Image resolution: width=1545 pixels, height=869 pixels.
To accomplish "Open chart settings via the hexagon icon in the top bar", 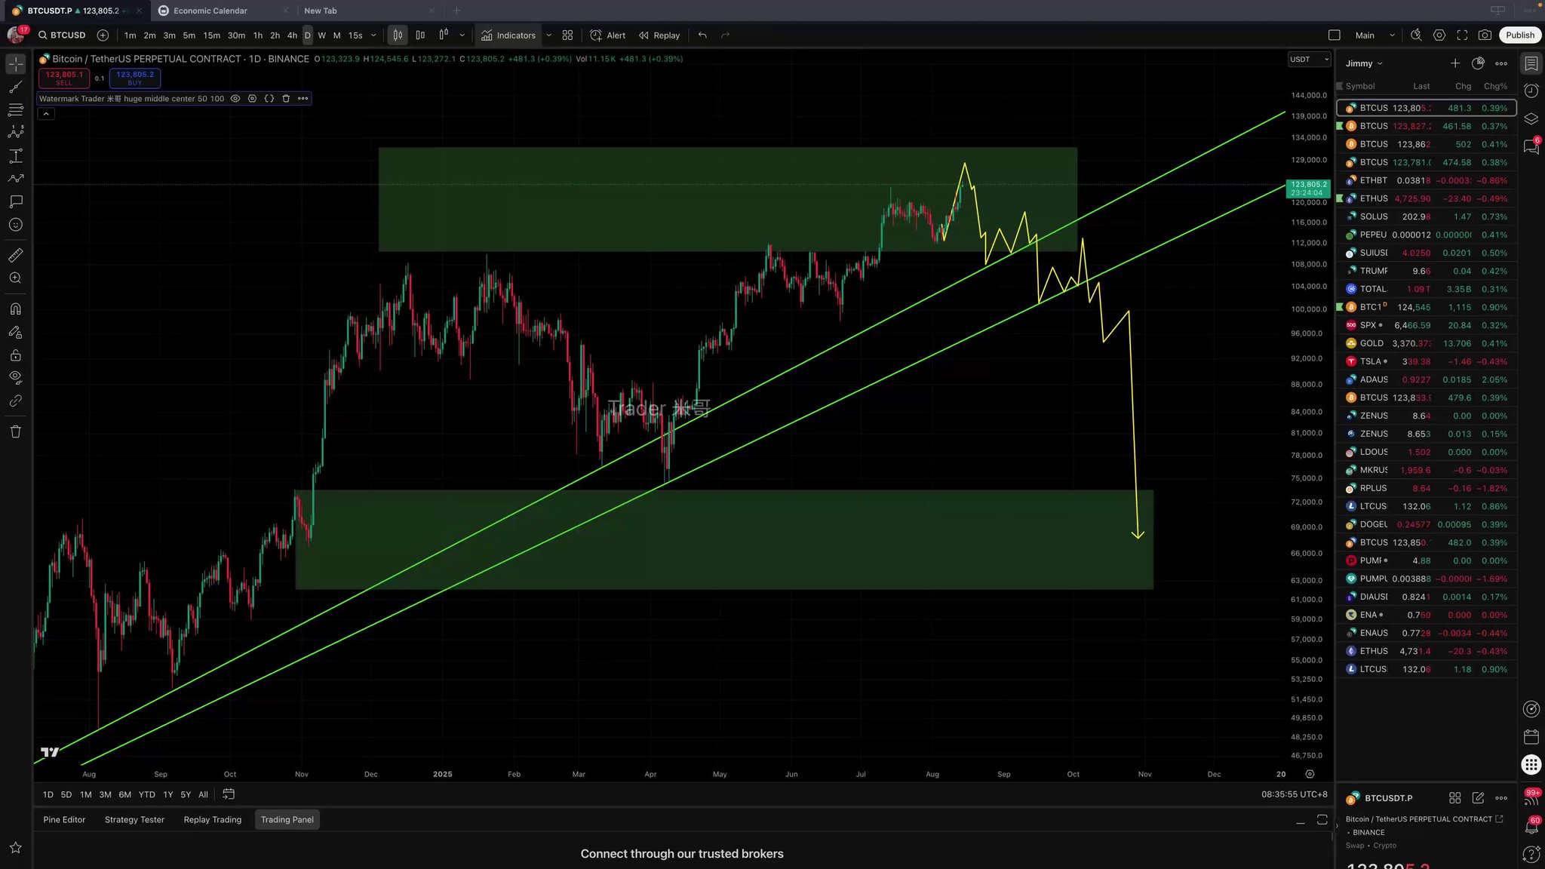I will [x=1439, y=35].
